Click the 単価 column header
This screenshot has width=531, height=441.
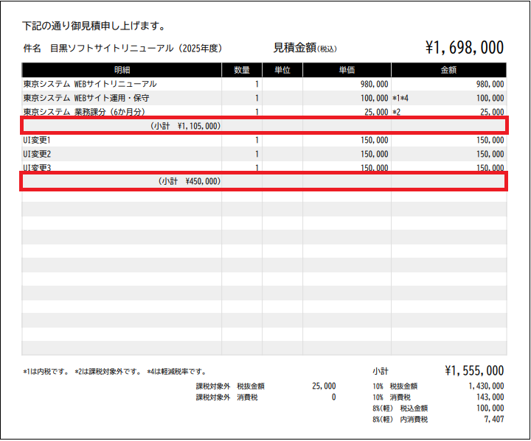coord(347,70)
